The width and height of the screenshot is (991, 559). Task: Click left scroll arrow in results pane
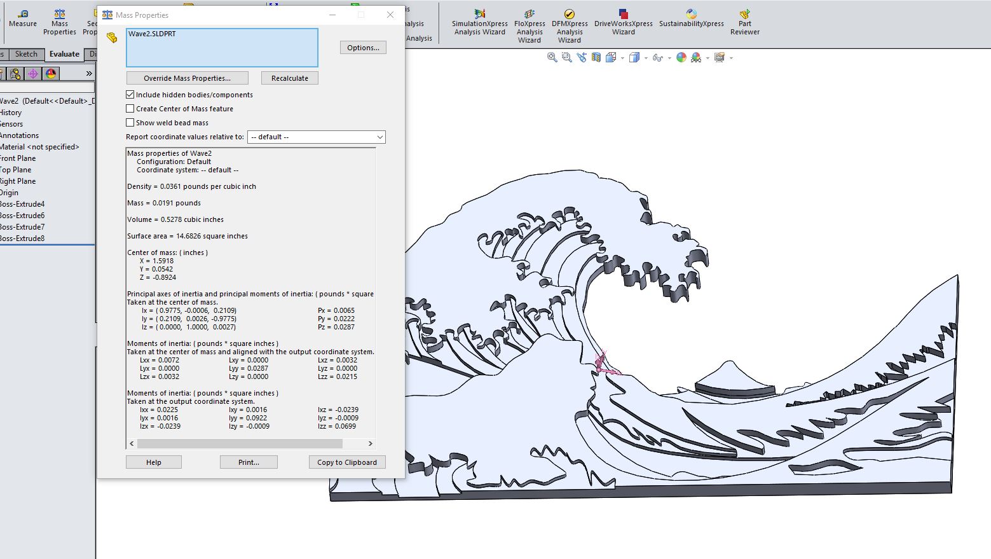click(132, 443)
